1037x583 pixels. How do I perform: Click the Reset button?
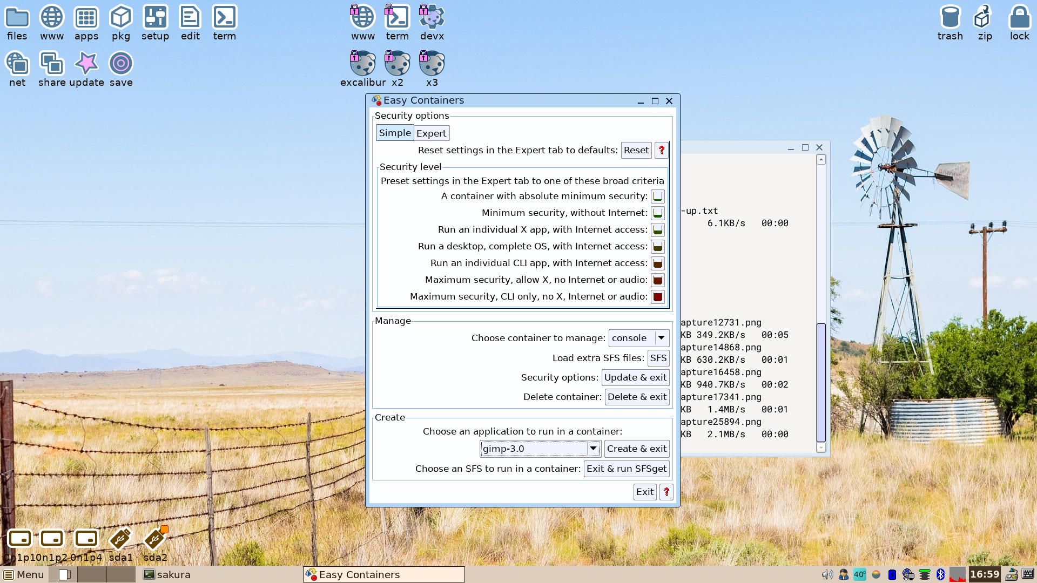[x=636, y=150]
